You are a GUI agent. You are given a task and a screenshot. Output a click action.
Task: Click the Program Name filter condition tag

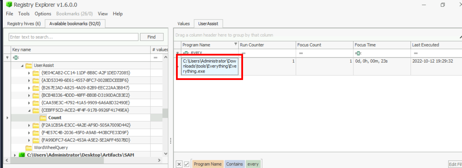[207, 164]
